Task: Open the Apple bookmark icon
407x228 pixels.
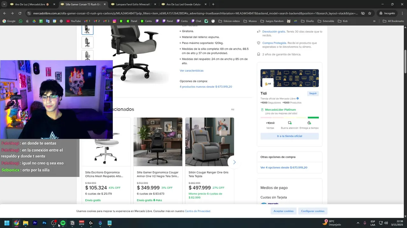Action: point(27,21)
